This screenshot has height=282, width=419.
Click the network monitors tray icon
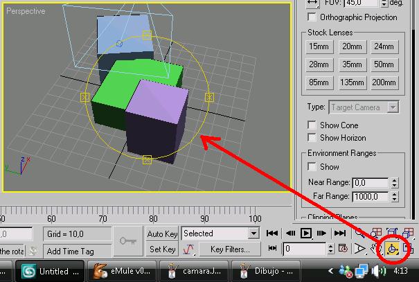[x=362, y=271]
